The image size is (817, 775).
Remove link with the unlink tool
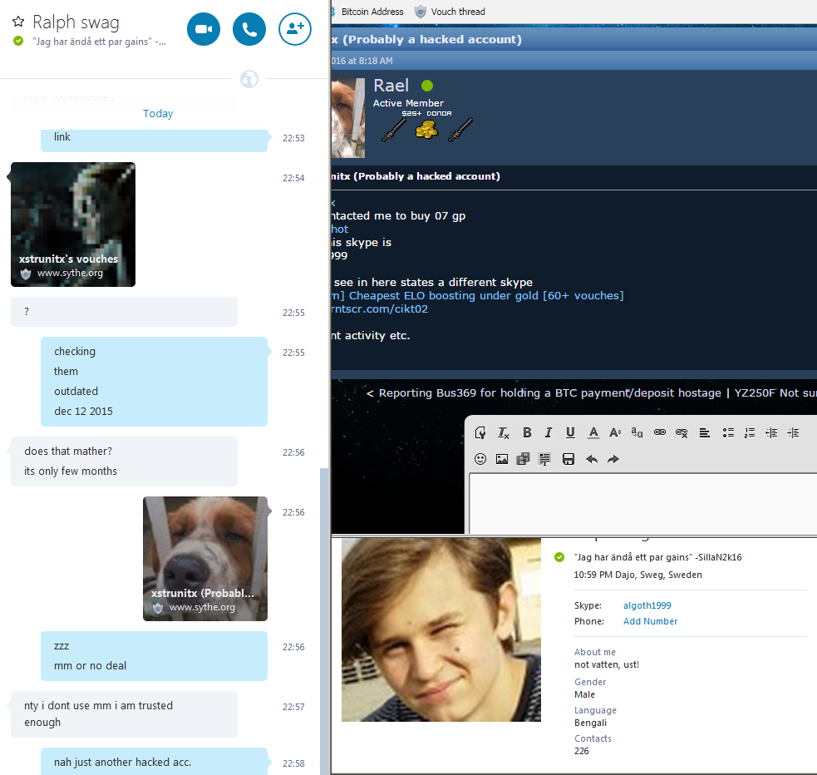point(682,432)
